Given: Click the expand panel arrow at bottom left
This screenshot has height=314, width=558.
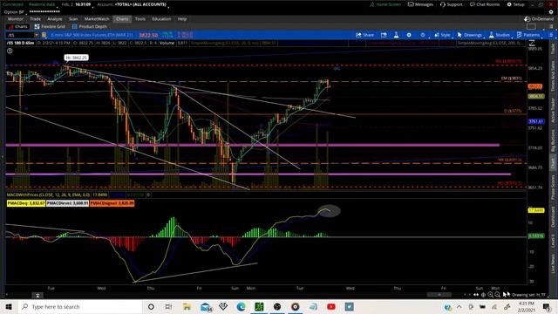Looking at the screenshot, I should coord(37,295).
